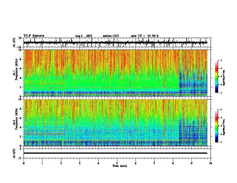
Task: Click the "3" tick on the time axis
Action: pyautogui.click(x=80, y=163)
